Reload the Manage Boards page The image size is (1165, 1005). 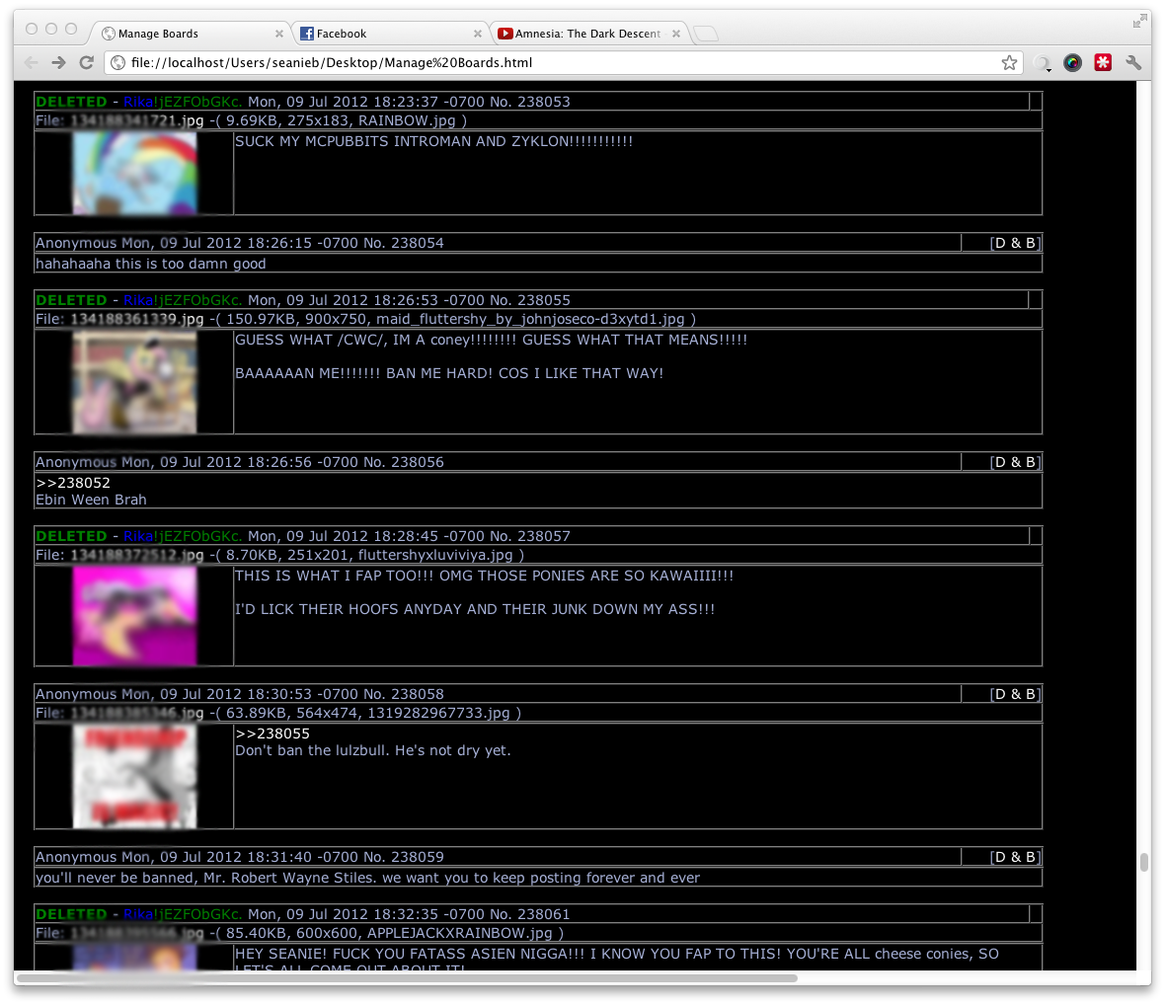pos(86,62)
